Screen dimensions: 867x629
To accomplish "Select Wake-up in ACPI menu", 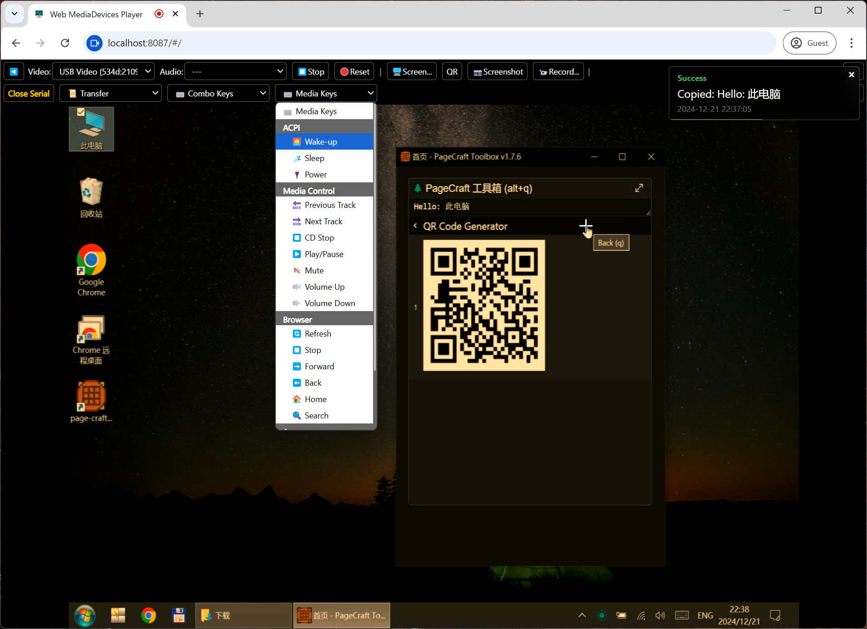I will click(324, 141).
